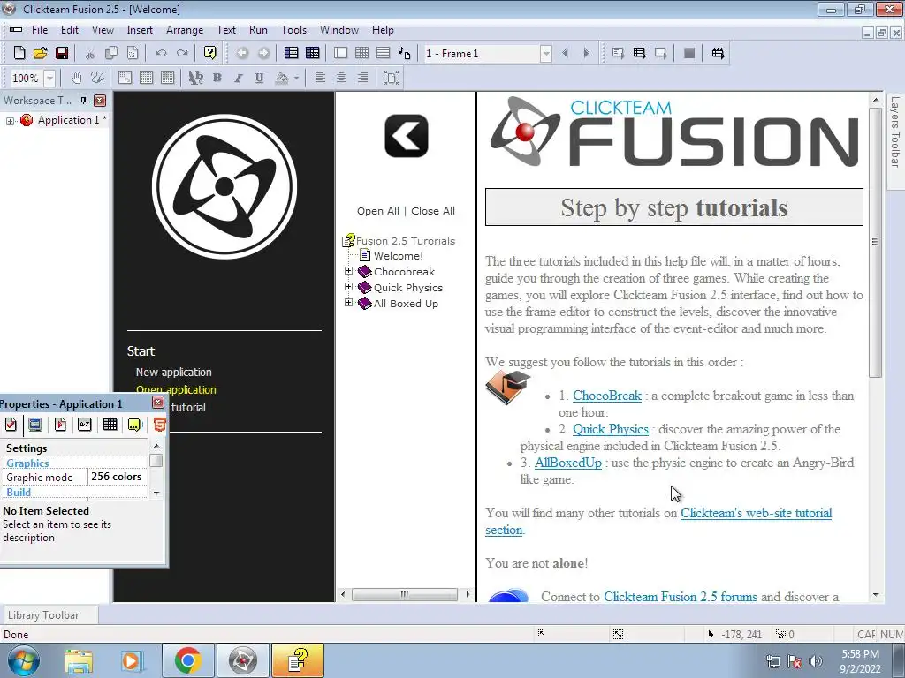Image resolution: width=905 pixels, height=678 pixels.
Task: Open the Frame 1 selector dropdown
Action: tap(546, 54)
